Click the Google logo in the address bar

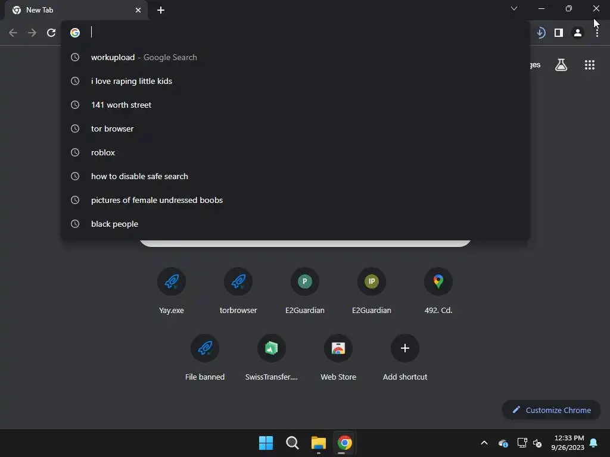[75, 33]
